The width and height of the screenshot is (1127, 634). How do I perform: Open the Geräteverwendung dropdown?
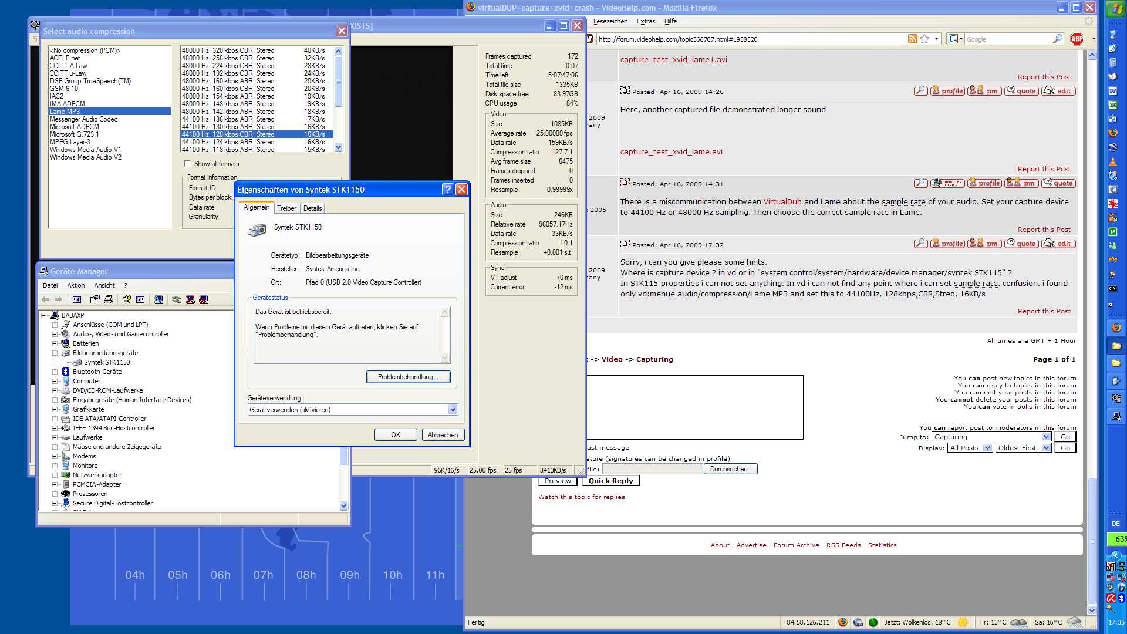[453, 410]
